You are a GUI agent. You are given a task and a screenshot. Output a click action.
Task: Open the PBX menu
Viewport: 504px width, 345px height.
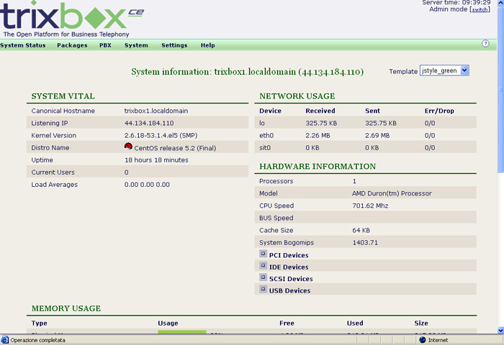coord(105,45)
